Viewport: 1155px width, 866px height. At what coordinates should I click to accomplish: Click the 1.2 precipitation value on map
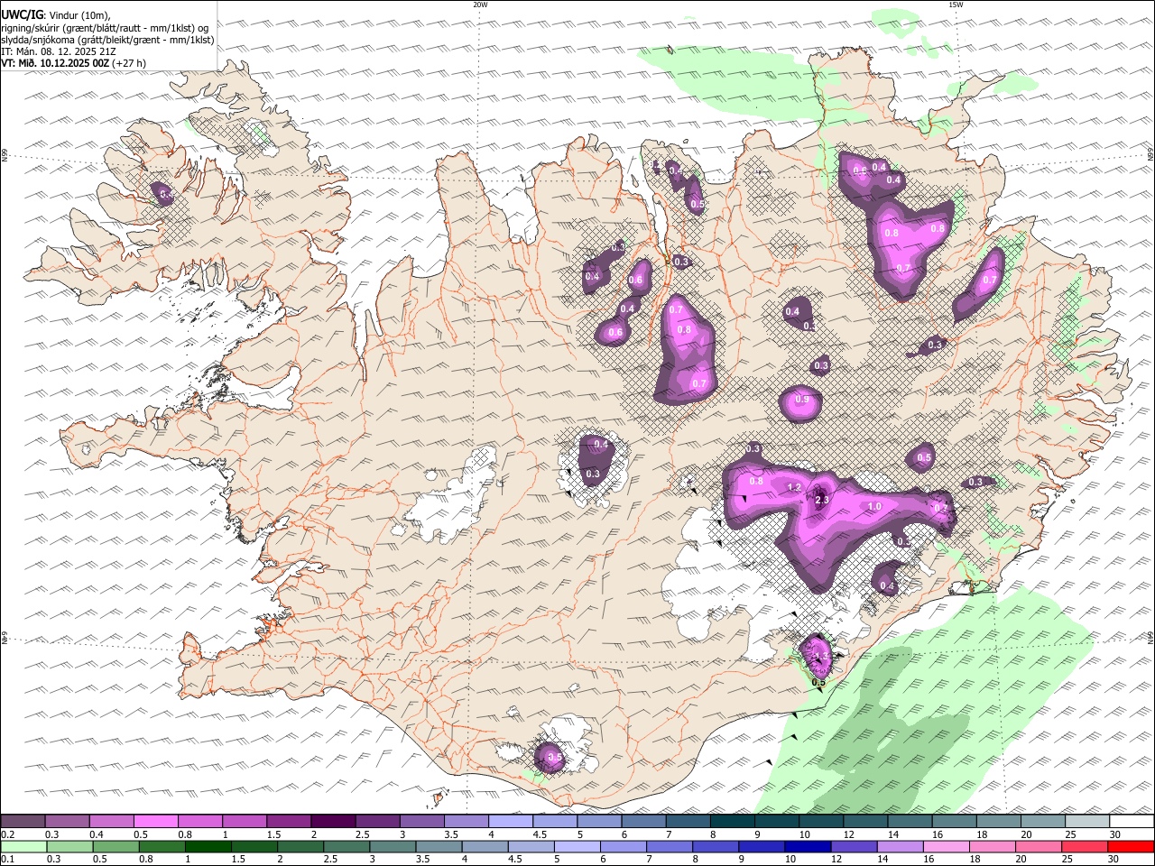click(794, 487)
